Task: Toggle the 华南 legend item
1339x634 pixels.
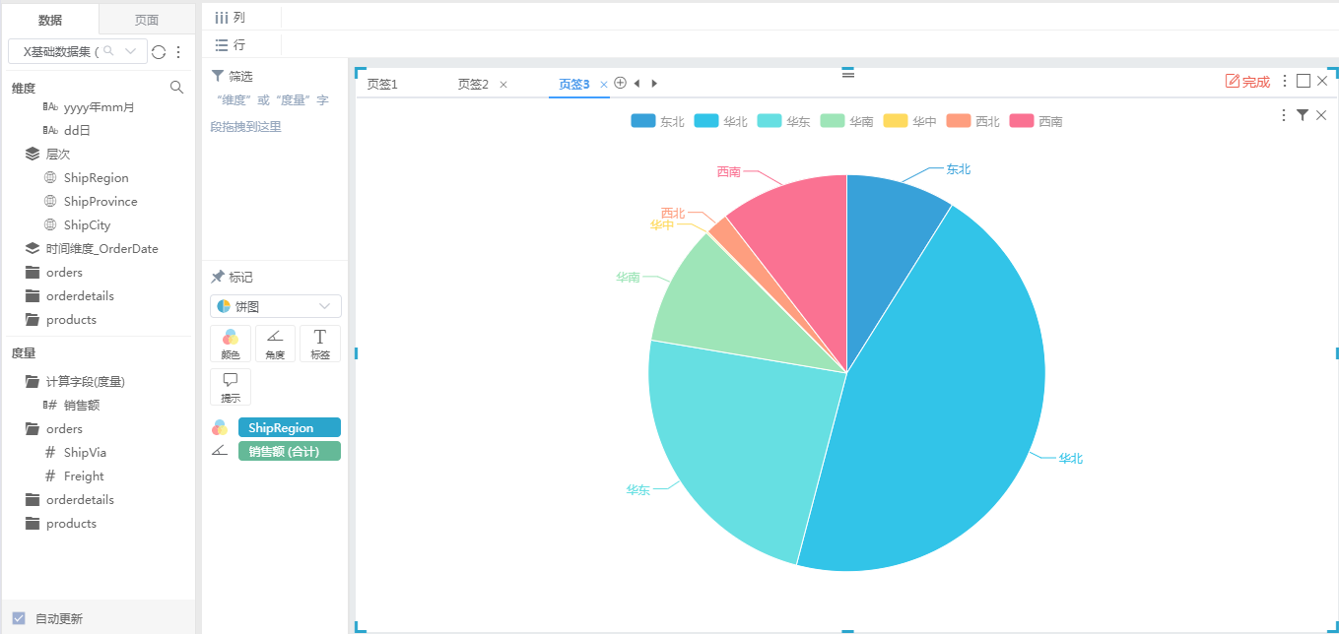Action: pos(846,121)
